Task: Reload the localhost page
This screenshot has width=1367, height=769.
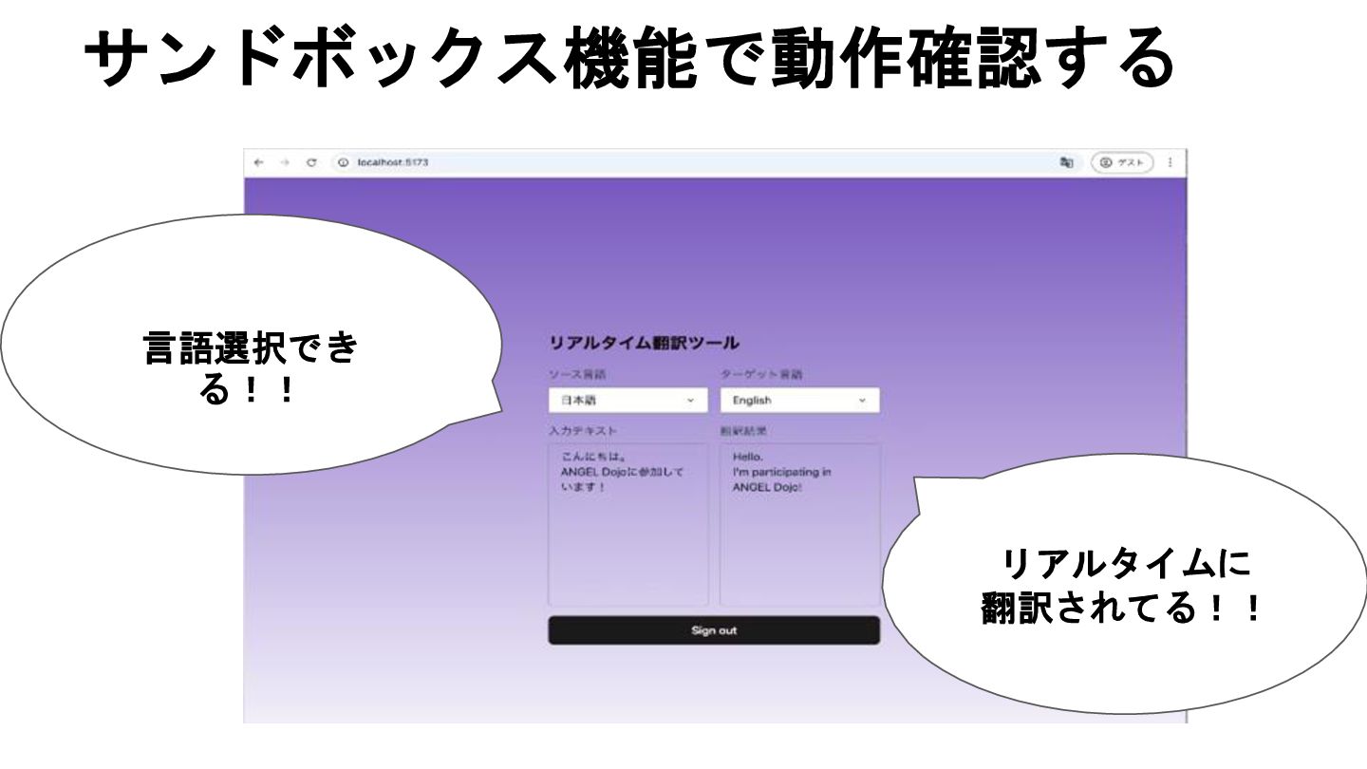Action: pyautogui.click(x=310, y=162)
